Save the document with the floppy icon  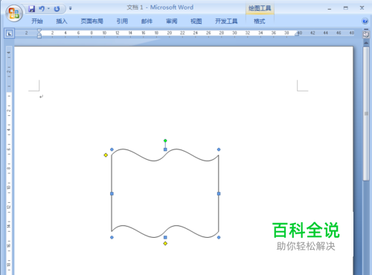pos(31,9)
